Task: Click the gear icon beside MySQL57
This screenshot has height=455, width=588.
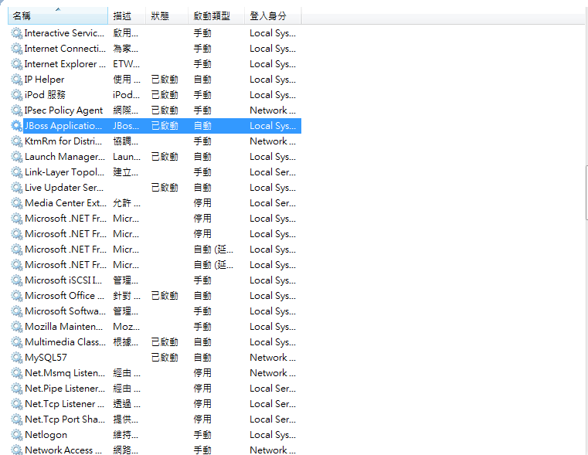Action: point(16,358)
